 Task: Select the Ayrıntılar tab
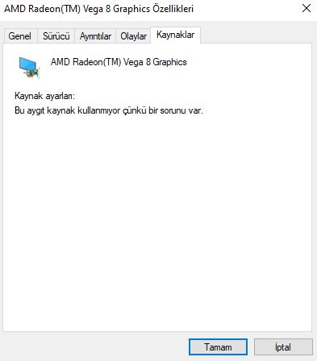[x=95, y=36]
